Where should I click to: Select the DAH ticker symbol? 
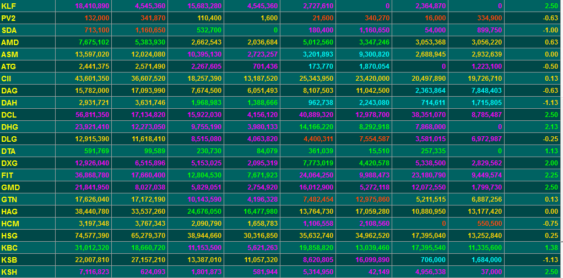pyautogui.click(x=9, y=103)
